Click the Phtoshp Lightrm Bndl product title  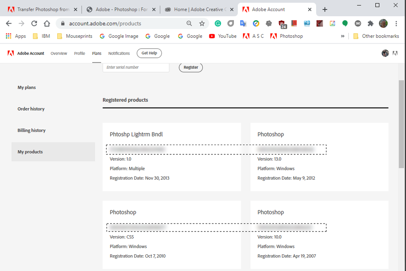pos(136,134)
